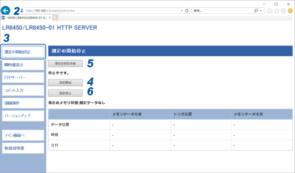Open FTPサーバー in the side menu
Image resolution: width=295 pixels, height=173 pixels.
[23, 78]
